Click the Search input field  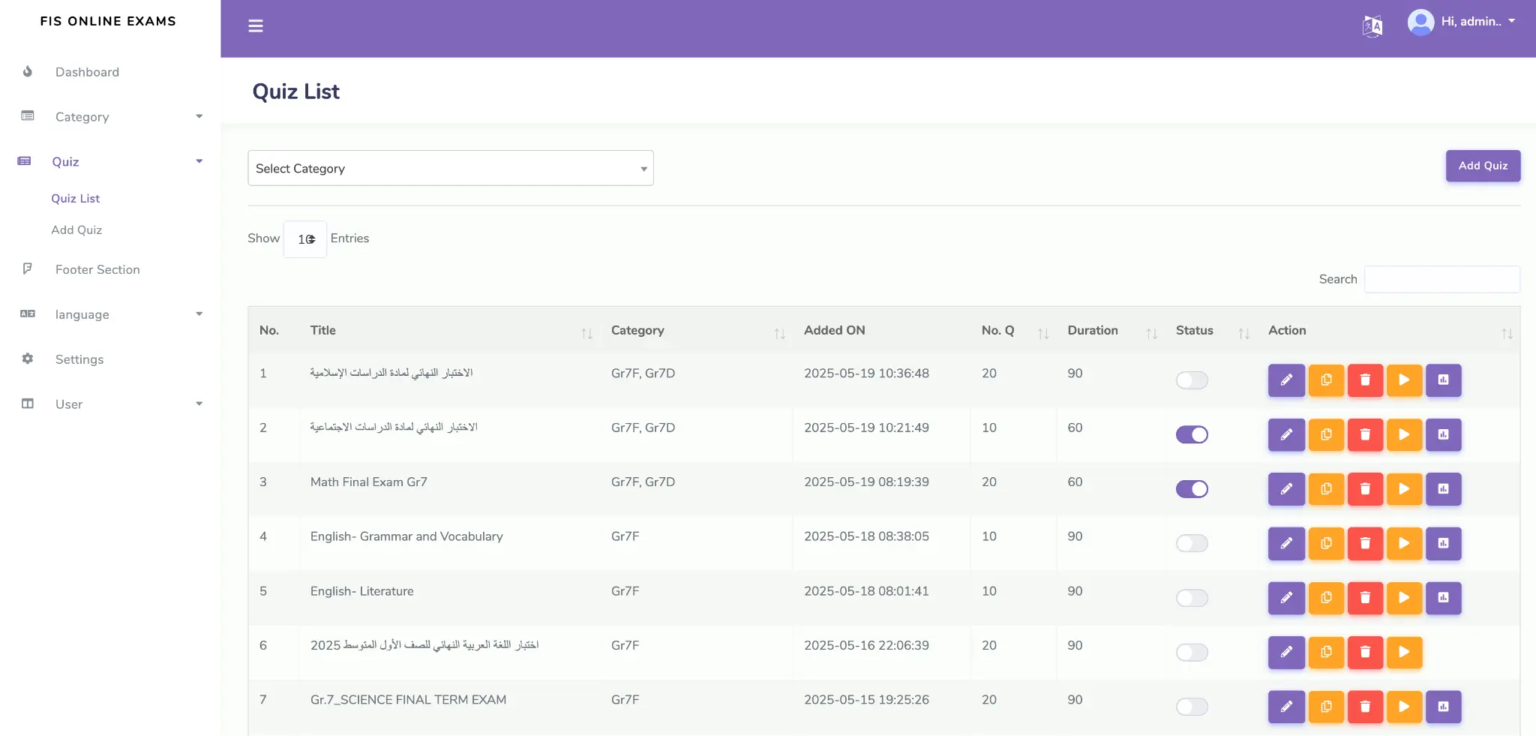coord(1441,279)
